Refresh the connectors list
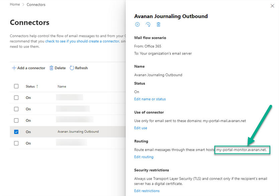Viewport: 279px width, 196px height. [79, 68]
